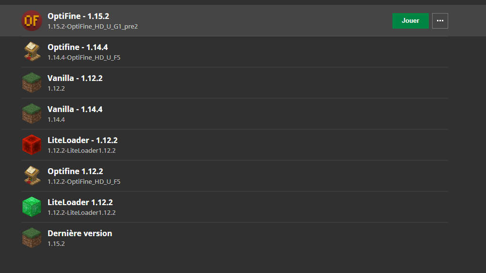486x273 pixels.
Task: Select the LiteLoader - 1.12.2 profile title
Action: (82, 140)
